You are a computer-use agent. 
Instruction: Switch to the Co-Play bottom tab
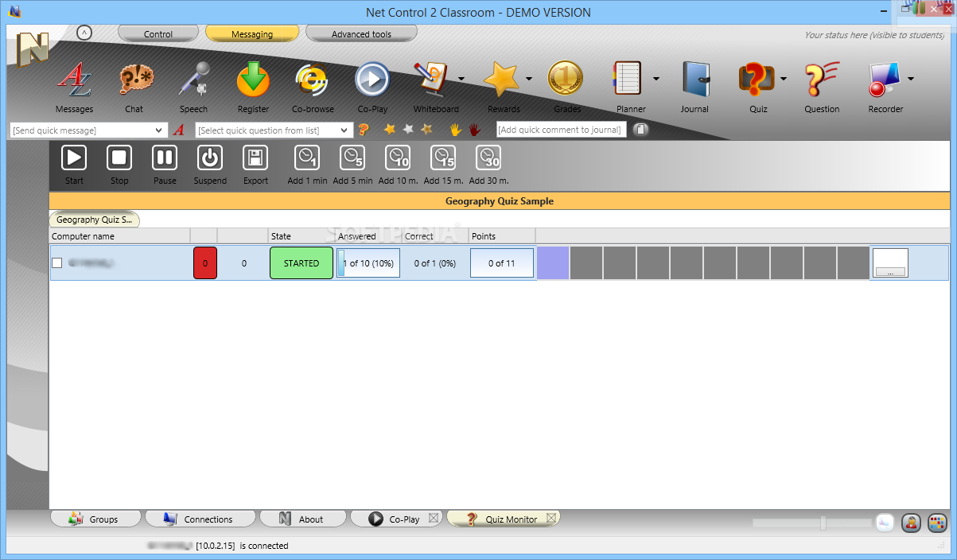tap(396, 519)
